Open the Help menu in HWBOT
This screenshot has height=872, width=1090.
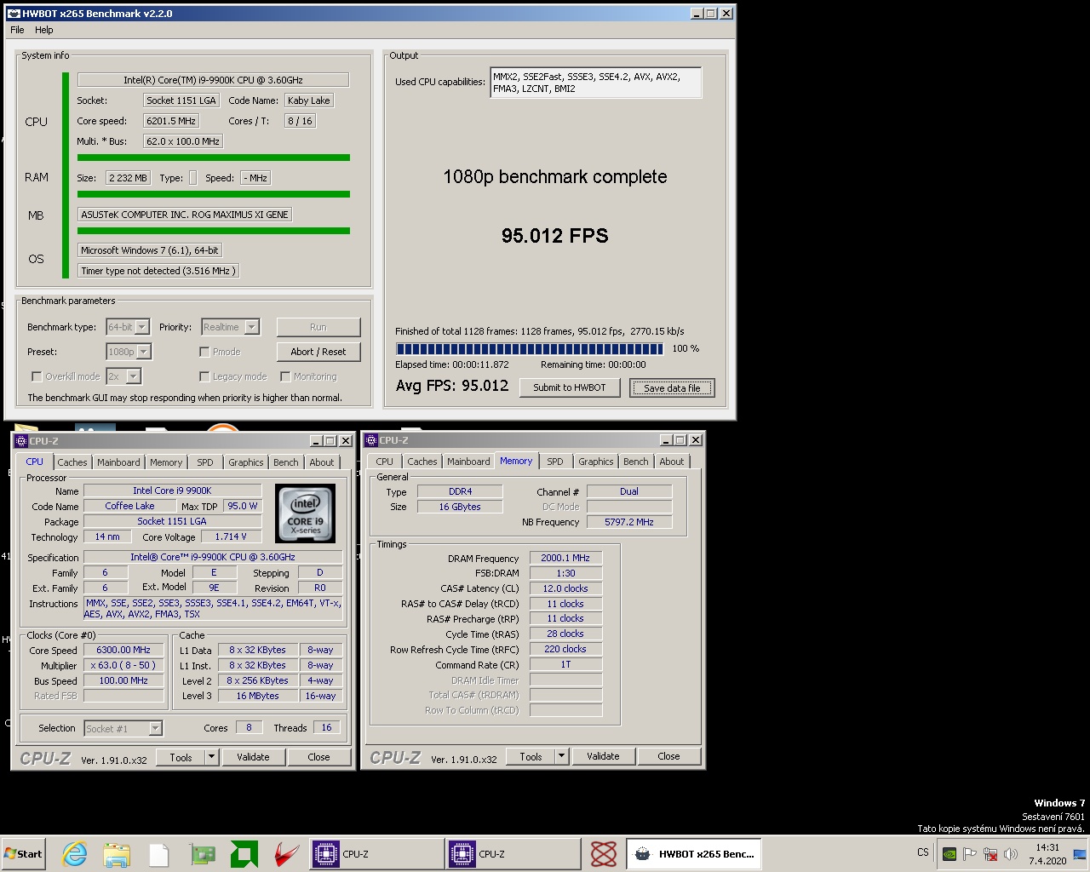44,30
